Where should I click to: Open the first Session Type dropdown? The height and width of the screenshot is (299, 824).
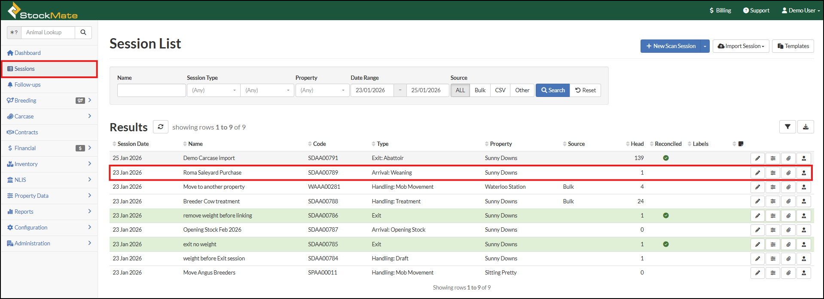tap(214, 91)
